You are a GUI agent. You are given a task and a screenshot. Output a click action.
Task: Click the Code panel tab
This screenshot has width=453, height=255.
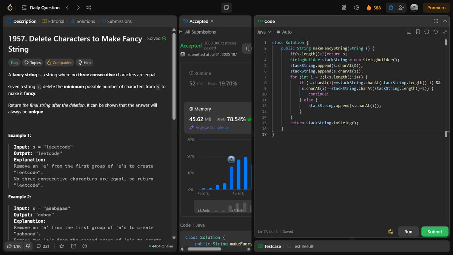(x=266, y=21)
